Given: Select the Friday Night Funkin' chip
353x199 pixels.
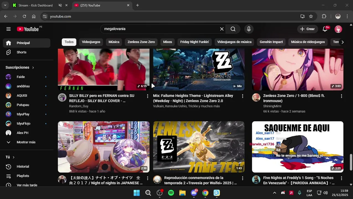Looking at the screenshot, I should [195, 42].
